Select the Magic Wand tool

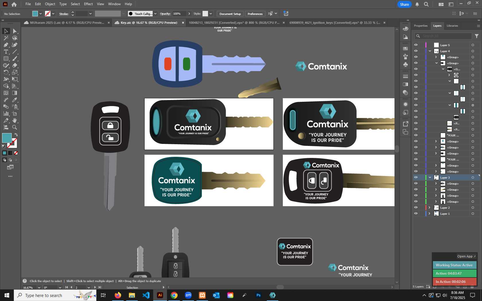pyautogui.click(x=6, y=38)
